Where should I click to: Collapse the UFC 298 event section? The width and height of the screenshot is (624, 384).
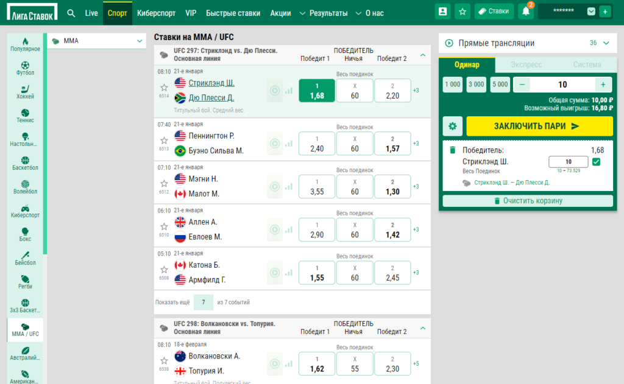pos(423,328)
